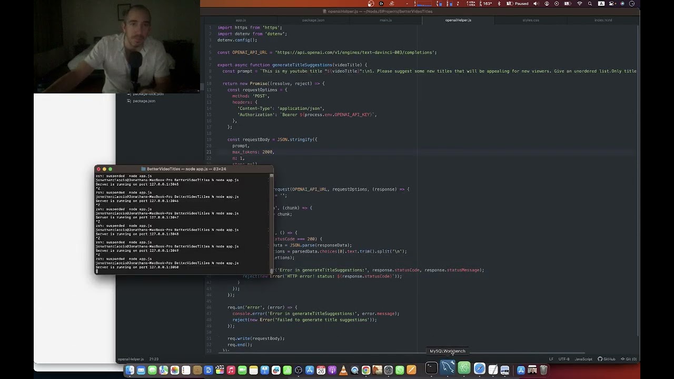Viewport: 674px width, 379px height.
Task: Open Music app in the dock
Action: click(x=231, y=370)
